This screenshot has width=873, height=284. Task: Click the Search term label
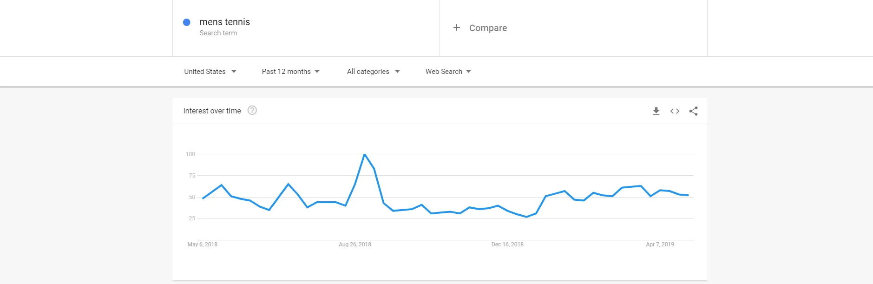[x=218, y=33]
